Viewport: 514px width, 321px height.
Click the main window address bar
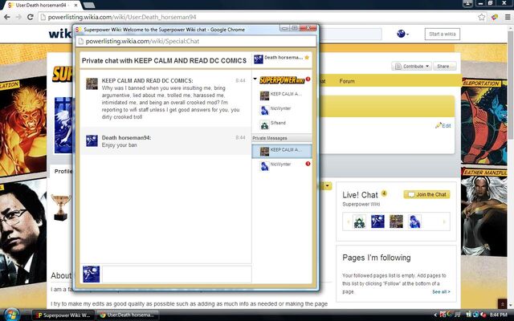tap(263, 17)
